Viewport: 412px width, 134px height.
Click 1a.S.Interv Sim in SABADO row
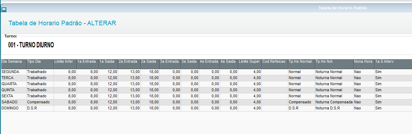click(393, 102)
